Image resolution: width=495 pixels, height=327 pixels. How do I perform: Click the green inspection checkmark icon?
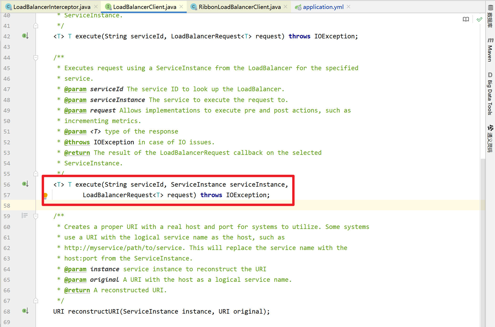point(479,19)
